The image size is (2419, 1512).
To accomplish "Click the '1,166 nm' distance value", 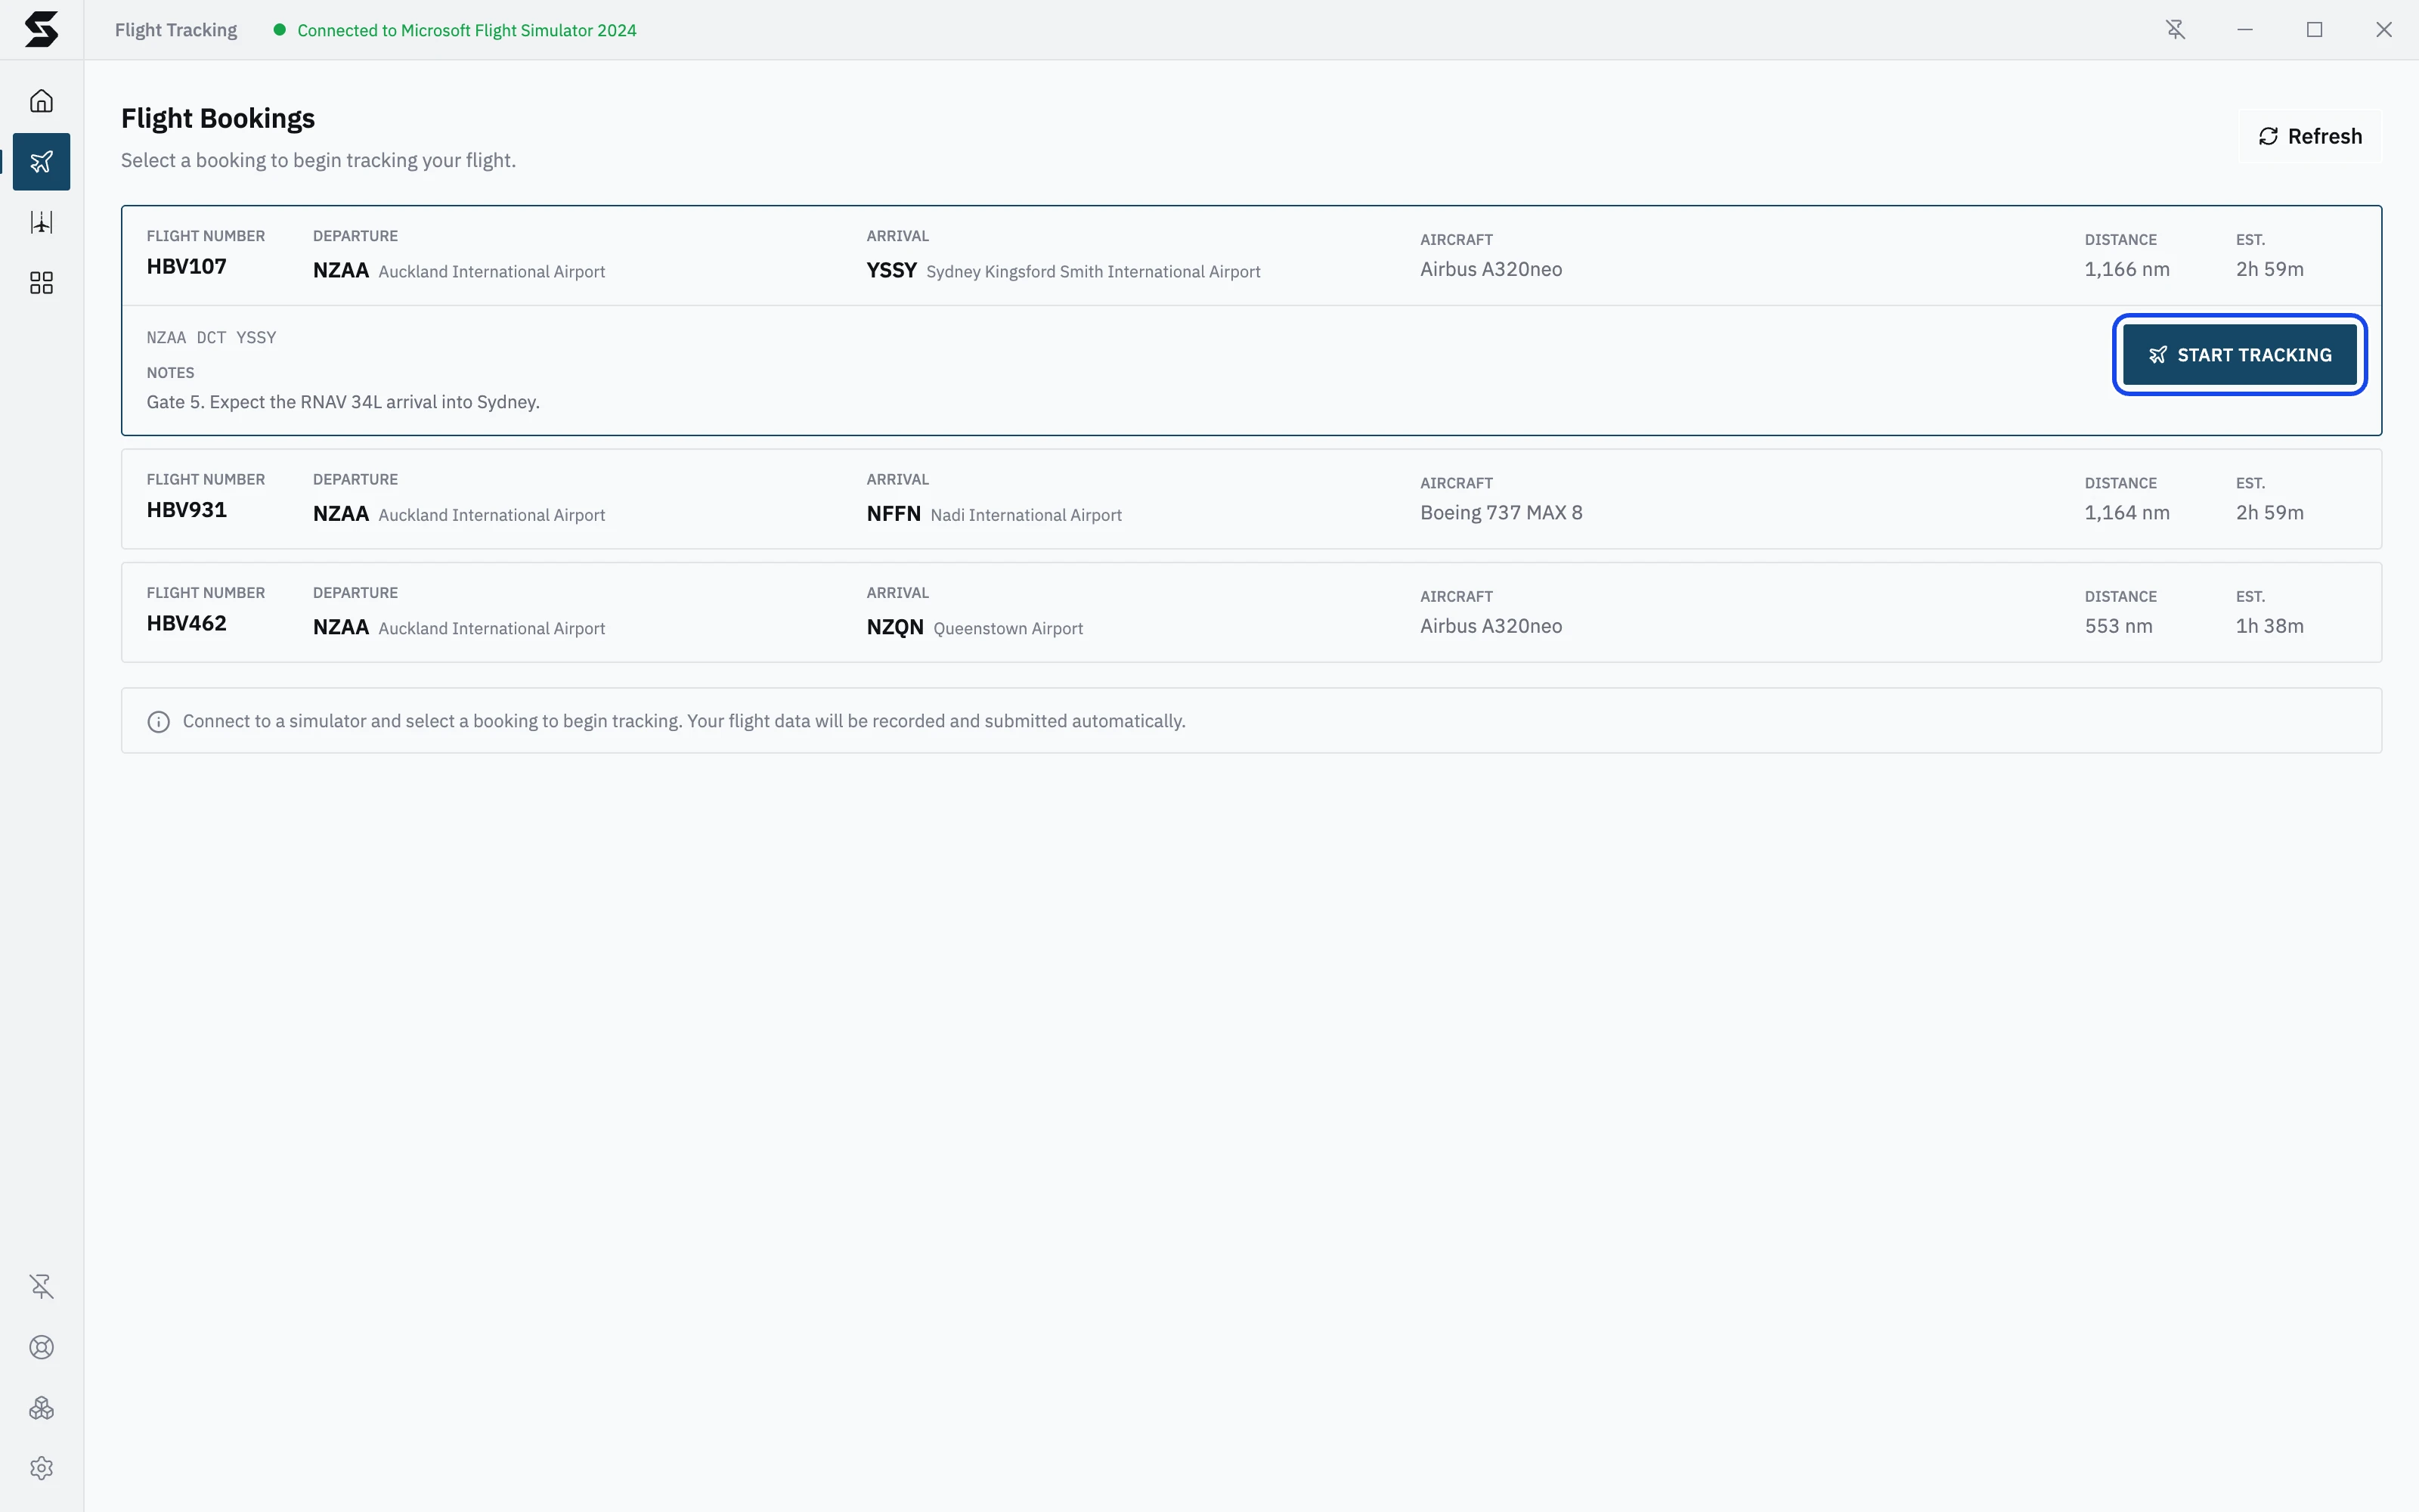I will click(2126, 269).
